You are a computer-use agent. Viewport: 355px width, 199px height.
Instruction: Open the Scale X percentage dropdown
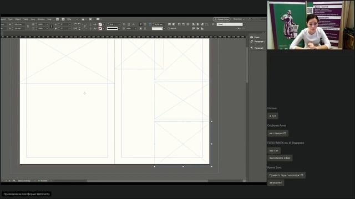click(47, 24)
